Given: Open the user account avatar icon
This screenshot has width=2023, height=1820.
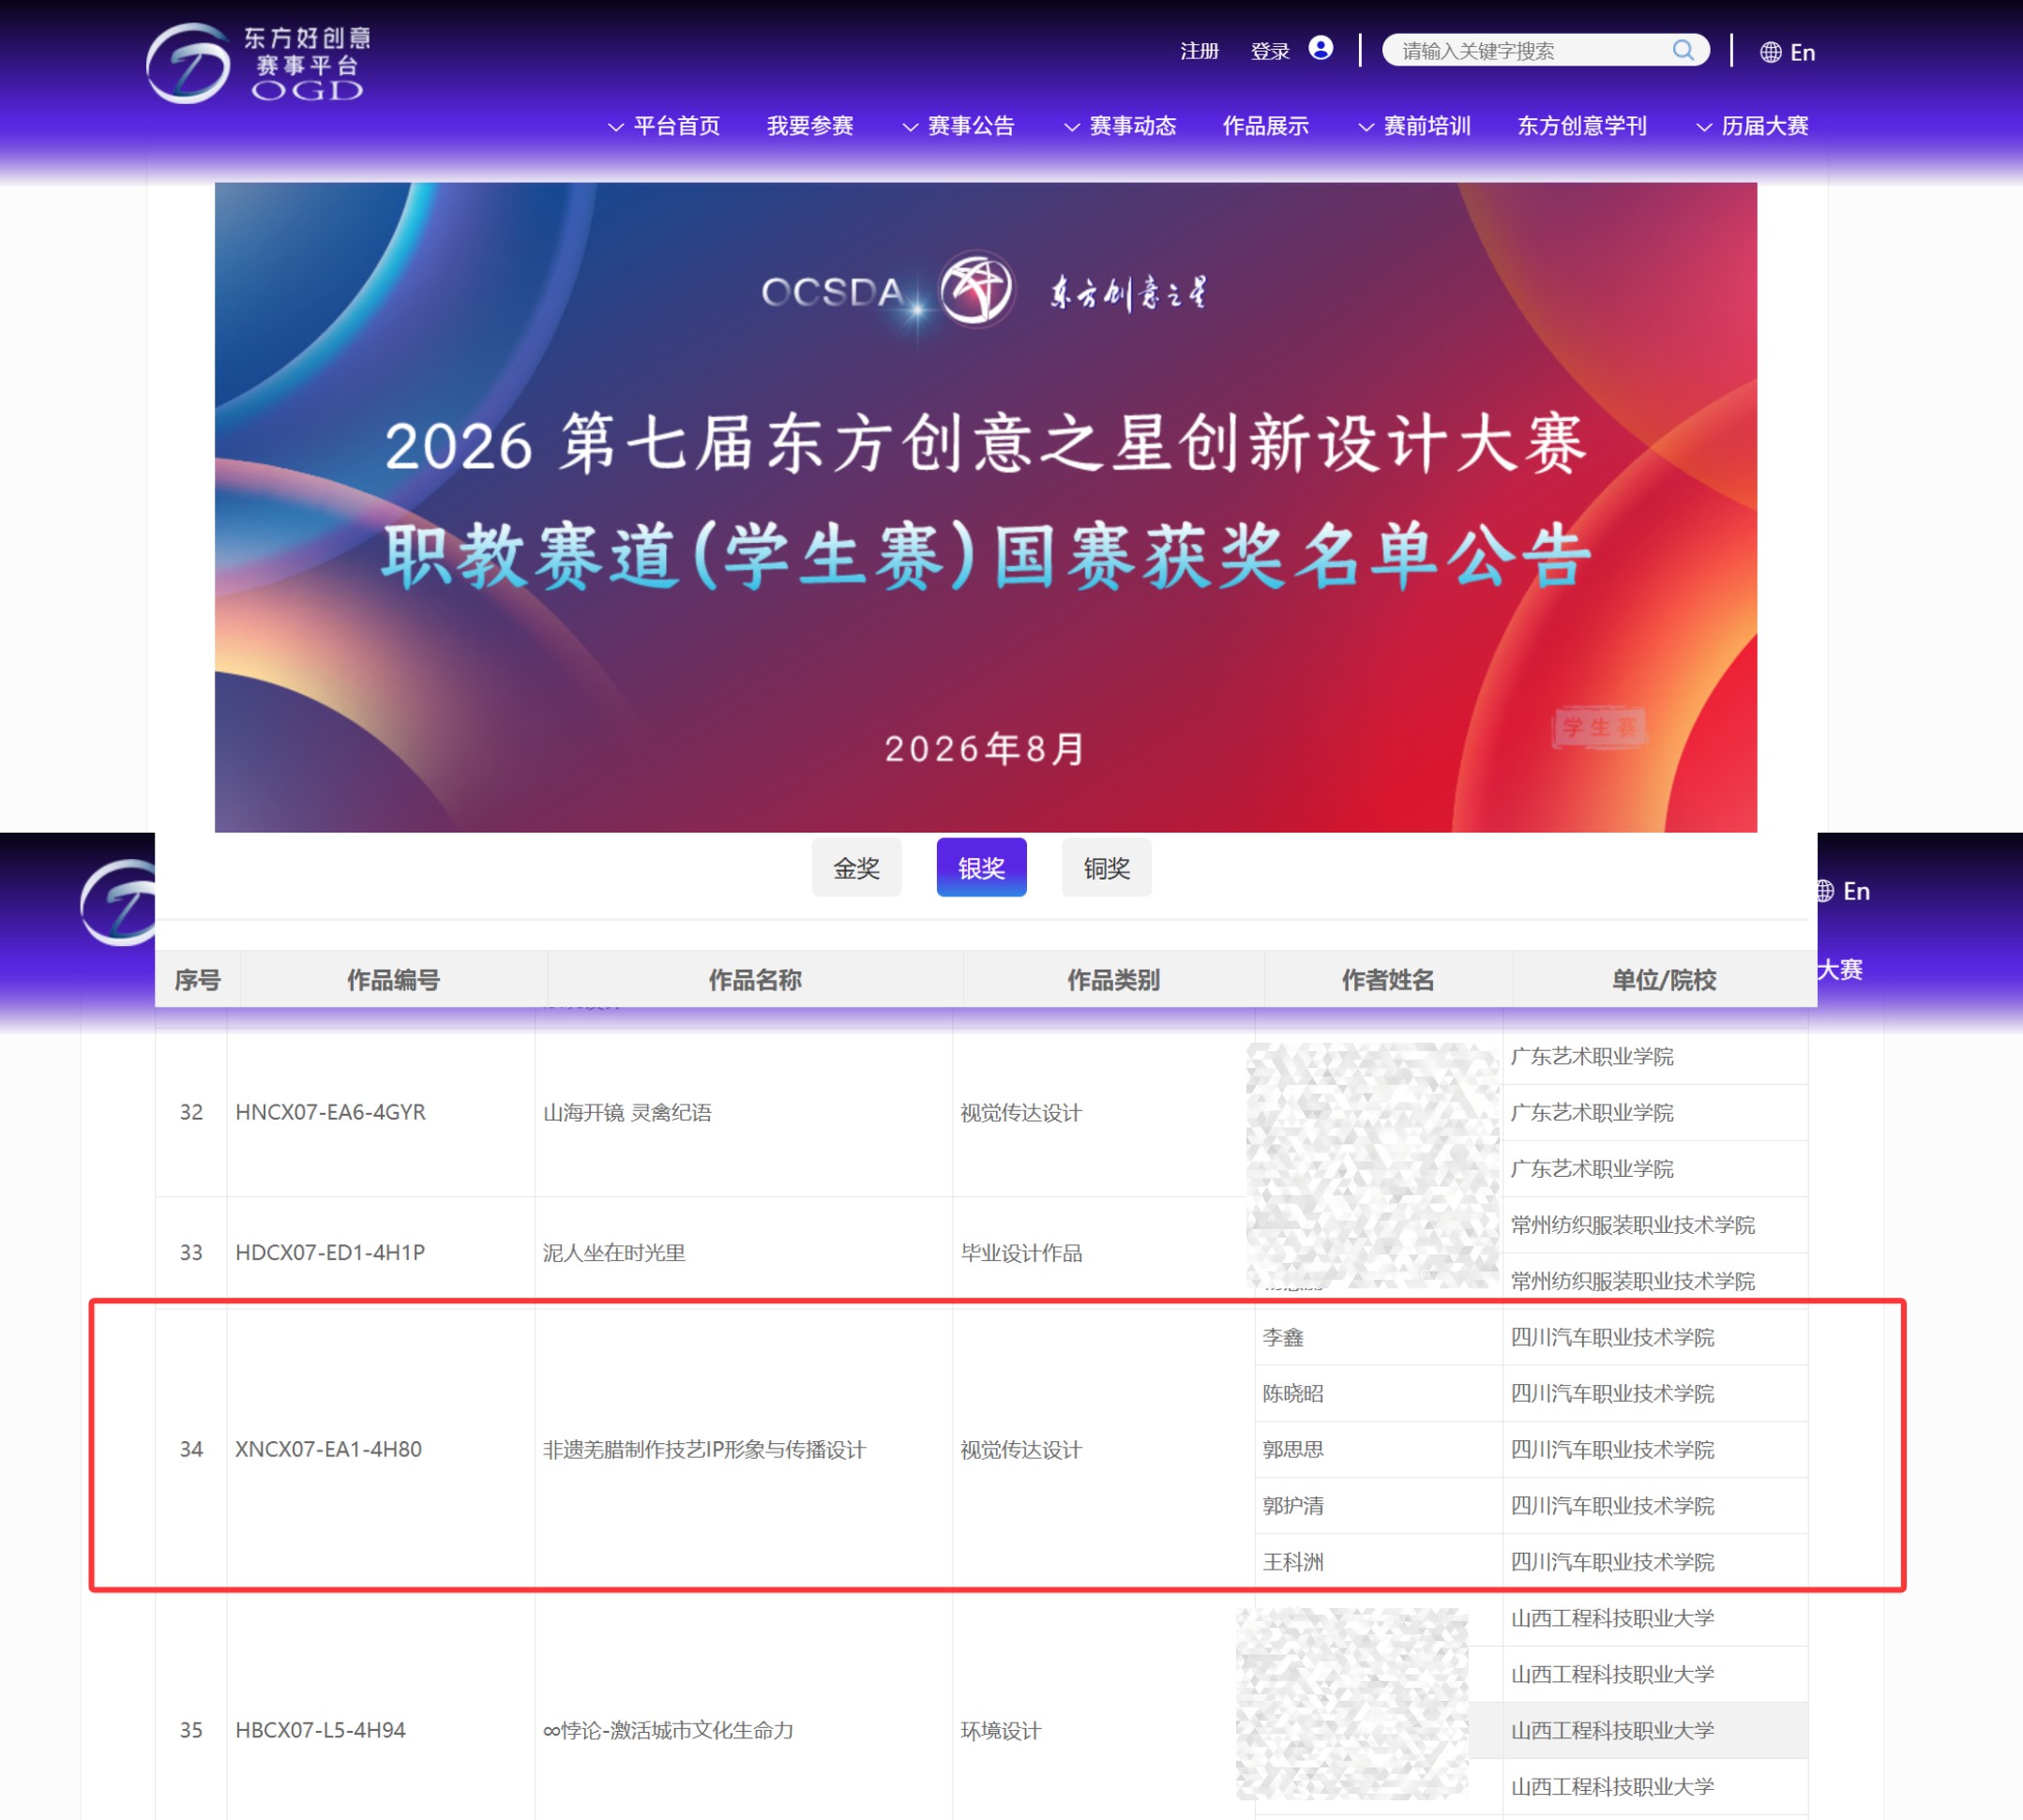Looking at the screenshot, I should pos(1320,49).
